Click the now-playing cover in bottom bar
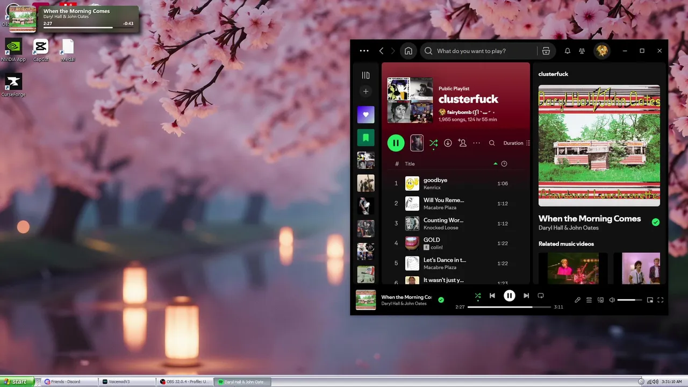Screen dimensions: 688x387 (366, 300)
